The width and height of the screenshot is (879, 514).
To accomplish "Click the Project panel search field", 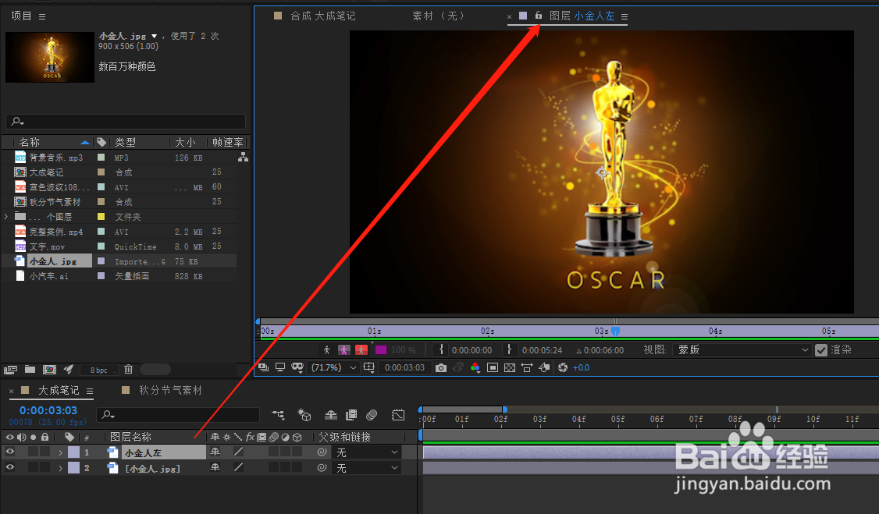I will pyautogui.click(x=126, y=121).
